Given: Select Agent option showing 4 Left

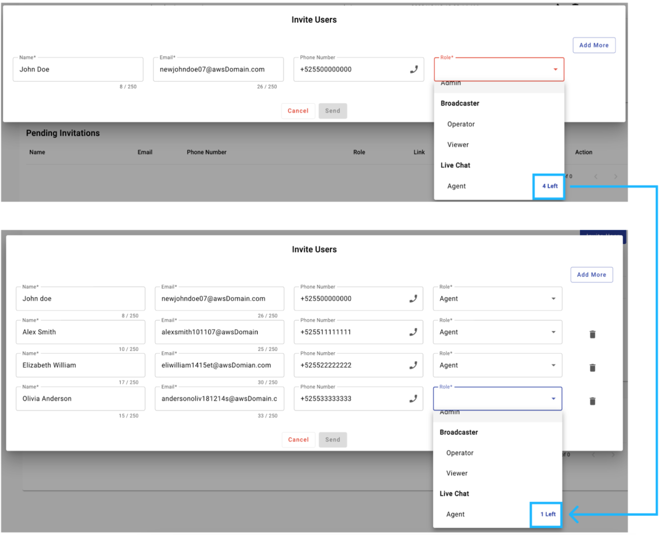Looking at the screenshot, I should coord(457,186).
